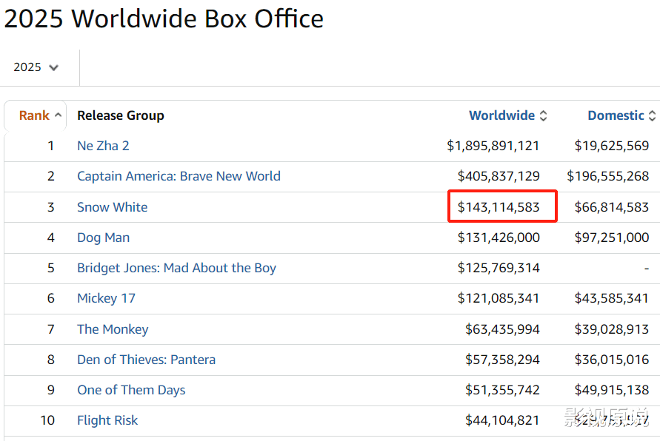
Task: Open the Mickey 17 link
Action: tap(107, 298)
